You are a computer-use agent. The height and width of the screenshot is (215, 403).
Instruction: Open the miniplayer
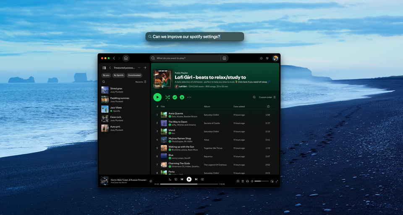pyautogui.click(x=272, y=181)
